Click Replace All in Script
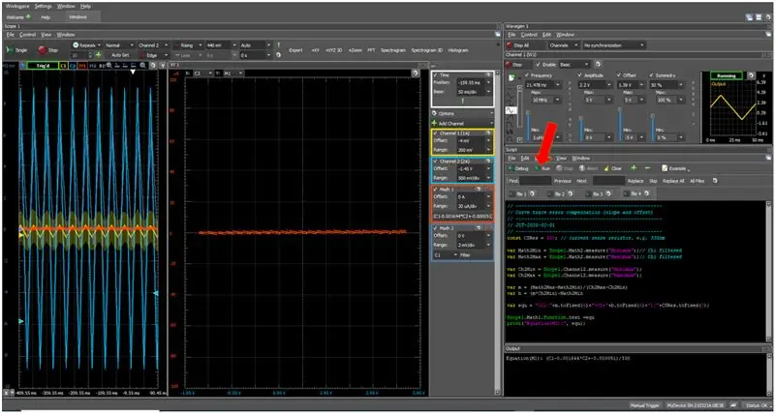775x413 pixels. [673, 181]
